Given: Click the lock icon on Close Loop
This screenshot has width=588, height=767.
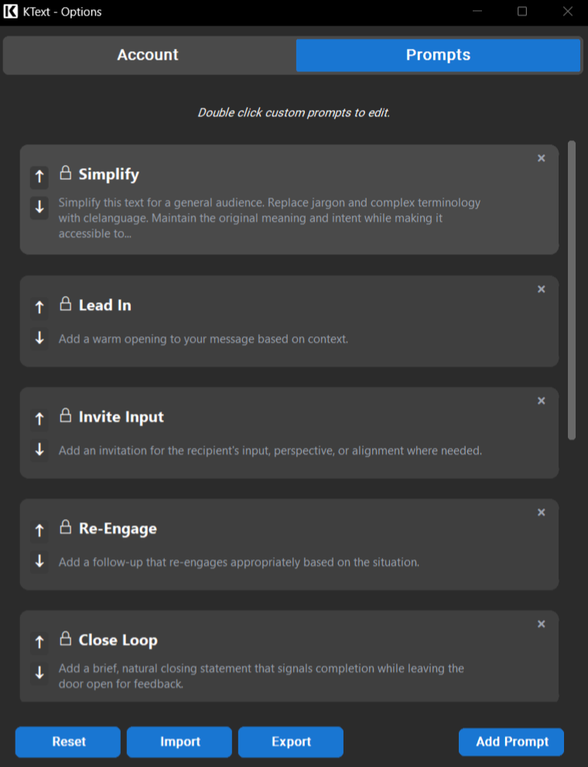Looking at the screenshot, I should coord(64,639).
